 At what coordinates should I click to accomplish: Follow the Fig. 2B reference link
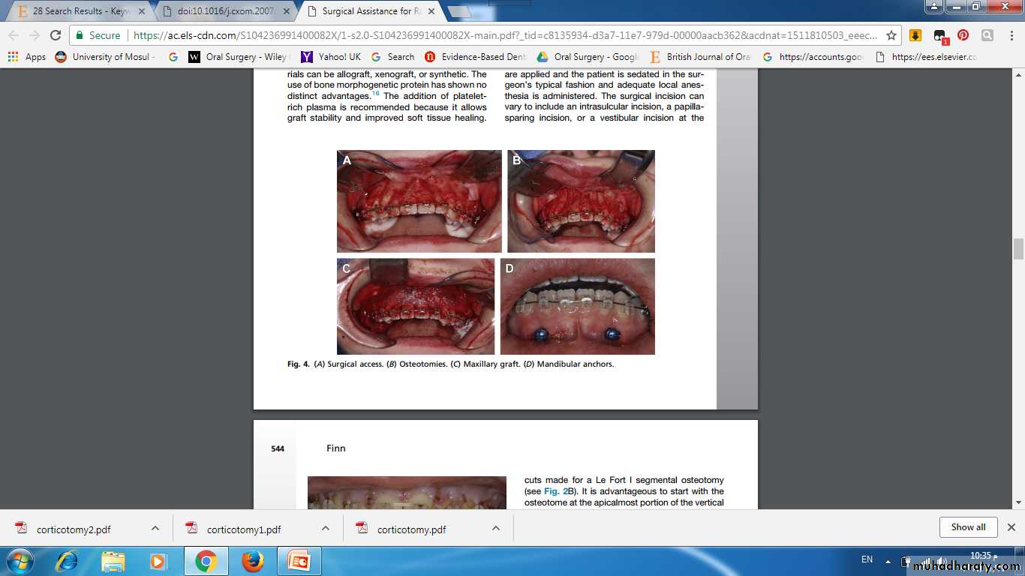pyautogui.click(x=555, y=490)
